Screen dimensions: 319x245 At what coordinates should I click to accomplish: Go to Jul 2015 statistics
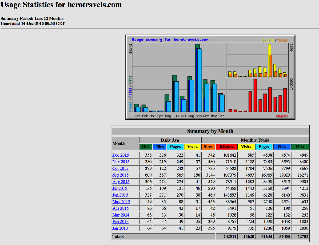click(x=120, y=188)
